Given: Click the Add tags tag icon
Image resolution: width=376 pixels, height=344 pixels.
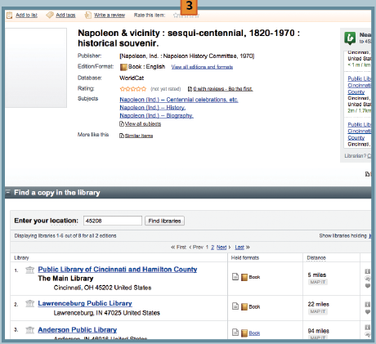Looking at the screenshot, I should tap(50, 15).
